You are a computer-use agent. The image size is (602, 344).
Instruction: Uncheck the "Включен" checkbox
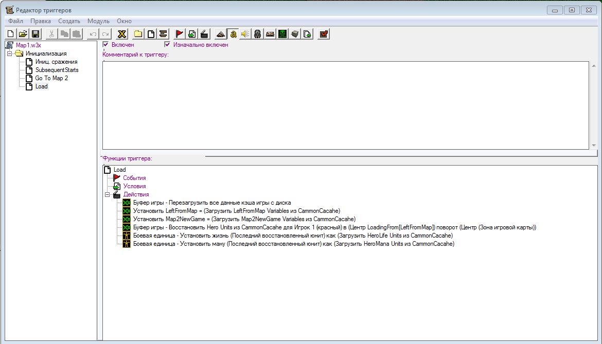pos(106,45)
